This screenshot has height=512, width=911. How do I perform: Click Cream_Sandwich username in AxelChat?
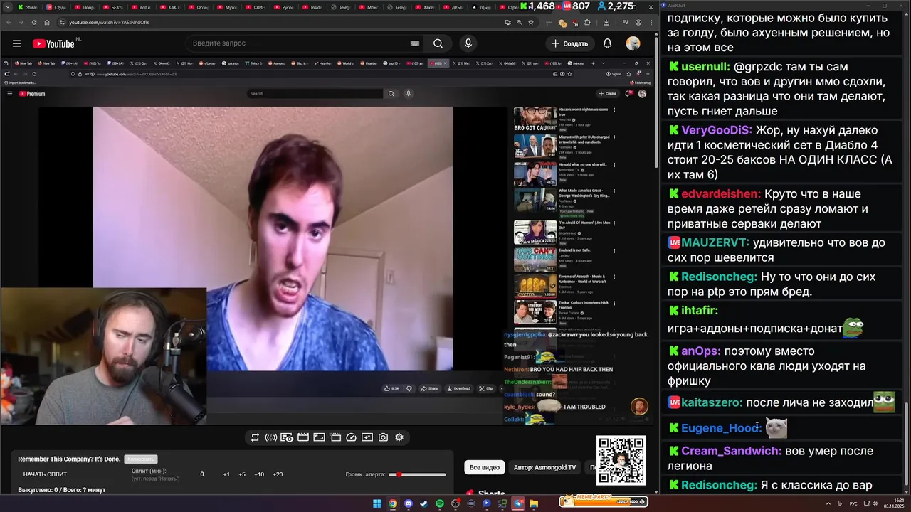(x=731, y=451)
